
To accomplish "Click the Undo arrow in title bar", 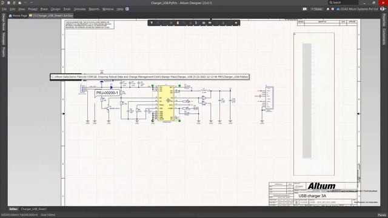I will (x=25, y=2).
